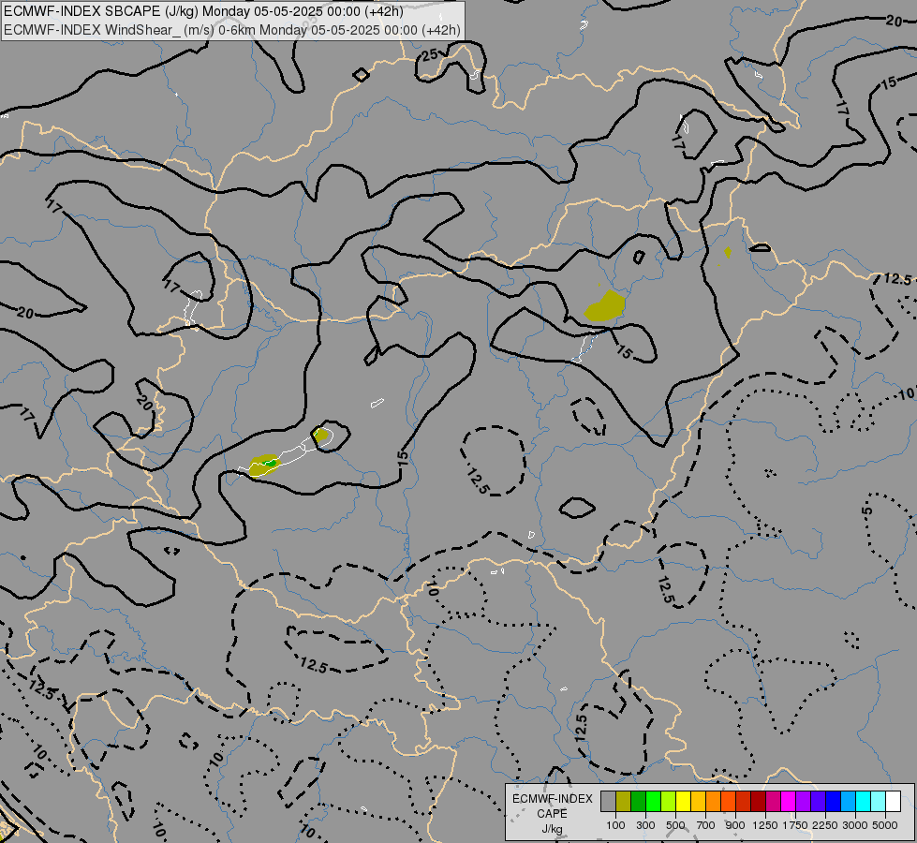917x843 pixels.
Task: Select the dark red legend swatch before 1250
Action: point(758,801)
